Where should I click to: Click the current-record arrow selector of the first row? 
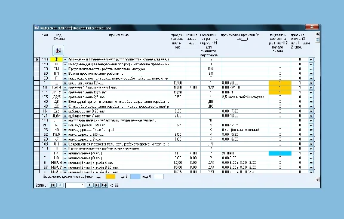pyautogui.click(x=37, y=59)
